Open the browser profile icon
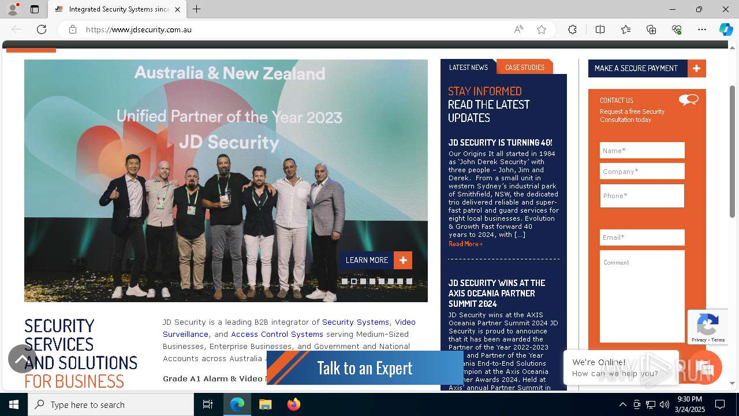The image size is (739, 416). (13, 9)
